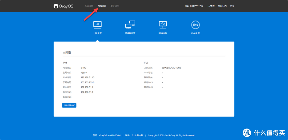Switch to the 系统信息 menu
Viewport: 288px width, 140px height.
coord(89,6)
